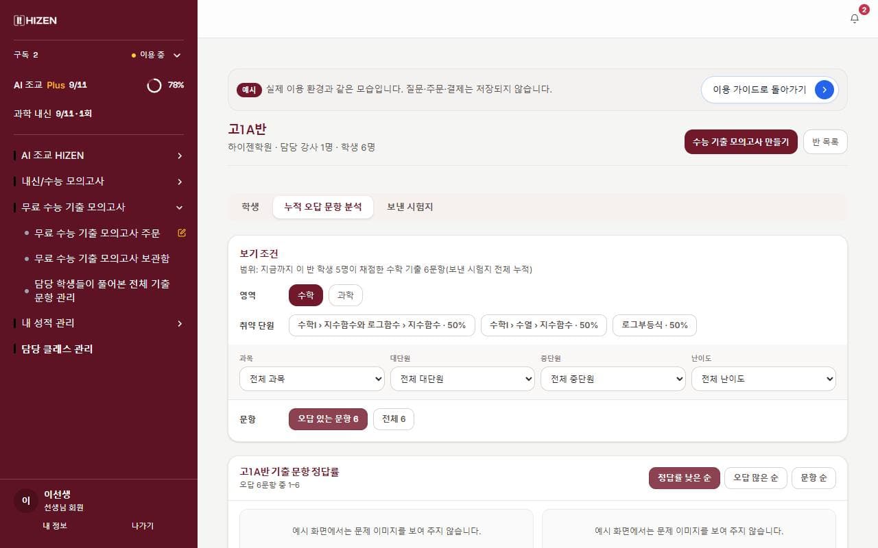Click the 반 목록 button
The width and height of the screenshot is (878, 548).
[825, 142]
